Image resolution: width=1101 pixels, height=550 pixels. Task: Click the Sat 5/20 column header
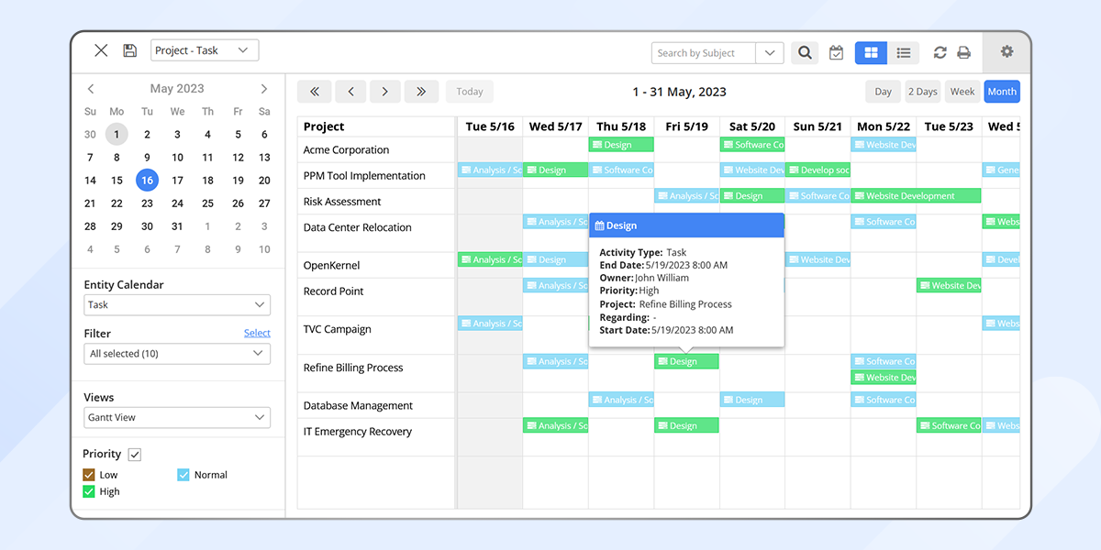pos(752,126)
